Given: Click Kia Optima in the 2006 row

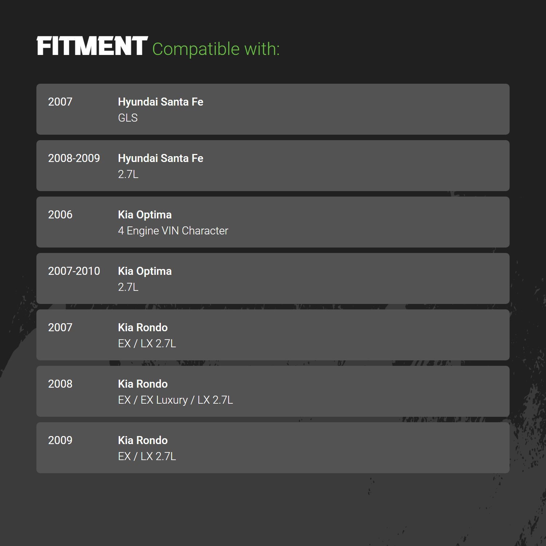Looking at the screenshot, I should 145,215.
